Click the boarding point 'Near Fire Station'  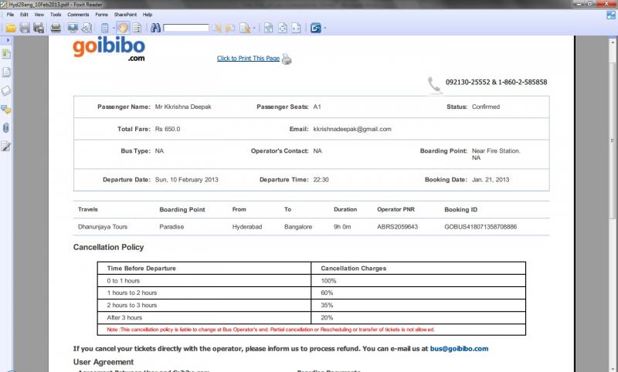pos(496,150)
